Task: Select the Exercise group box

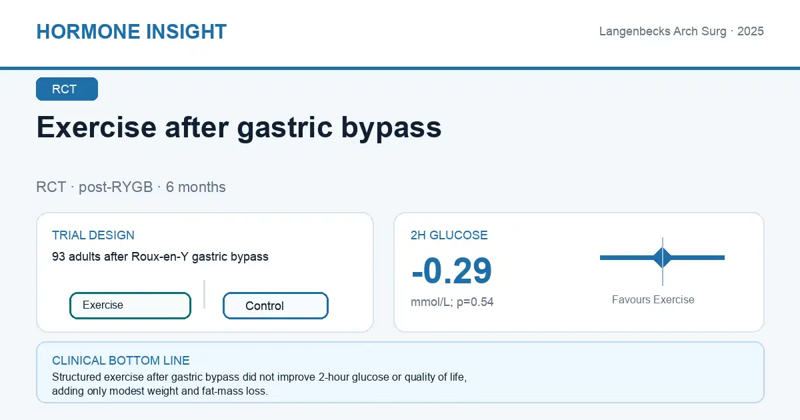Action: click(x=130, y=305)
